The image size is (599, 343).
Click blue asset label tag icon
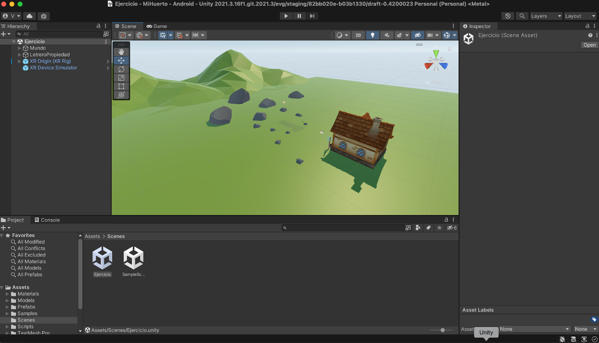tap(594, 319)
